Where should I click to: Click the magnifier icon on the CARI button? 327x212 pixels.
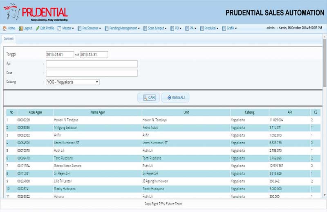point(145,98)
